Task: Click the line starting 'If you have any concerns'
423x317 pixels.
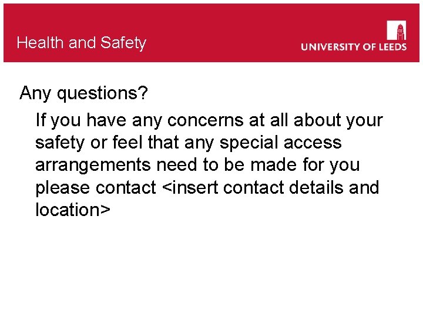Action: click(x=209, y=120)
